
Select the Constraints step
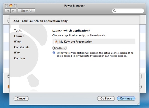click(x=22, y=47)
